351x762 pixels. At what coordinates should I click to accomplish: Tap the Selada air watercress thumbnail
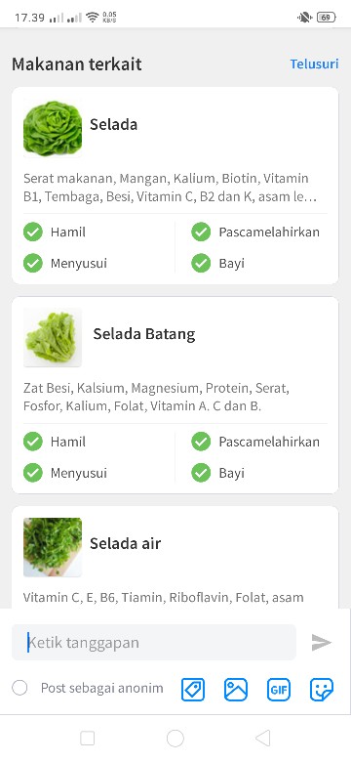(53, 547)
